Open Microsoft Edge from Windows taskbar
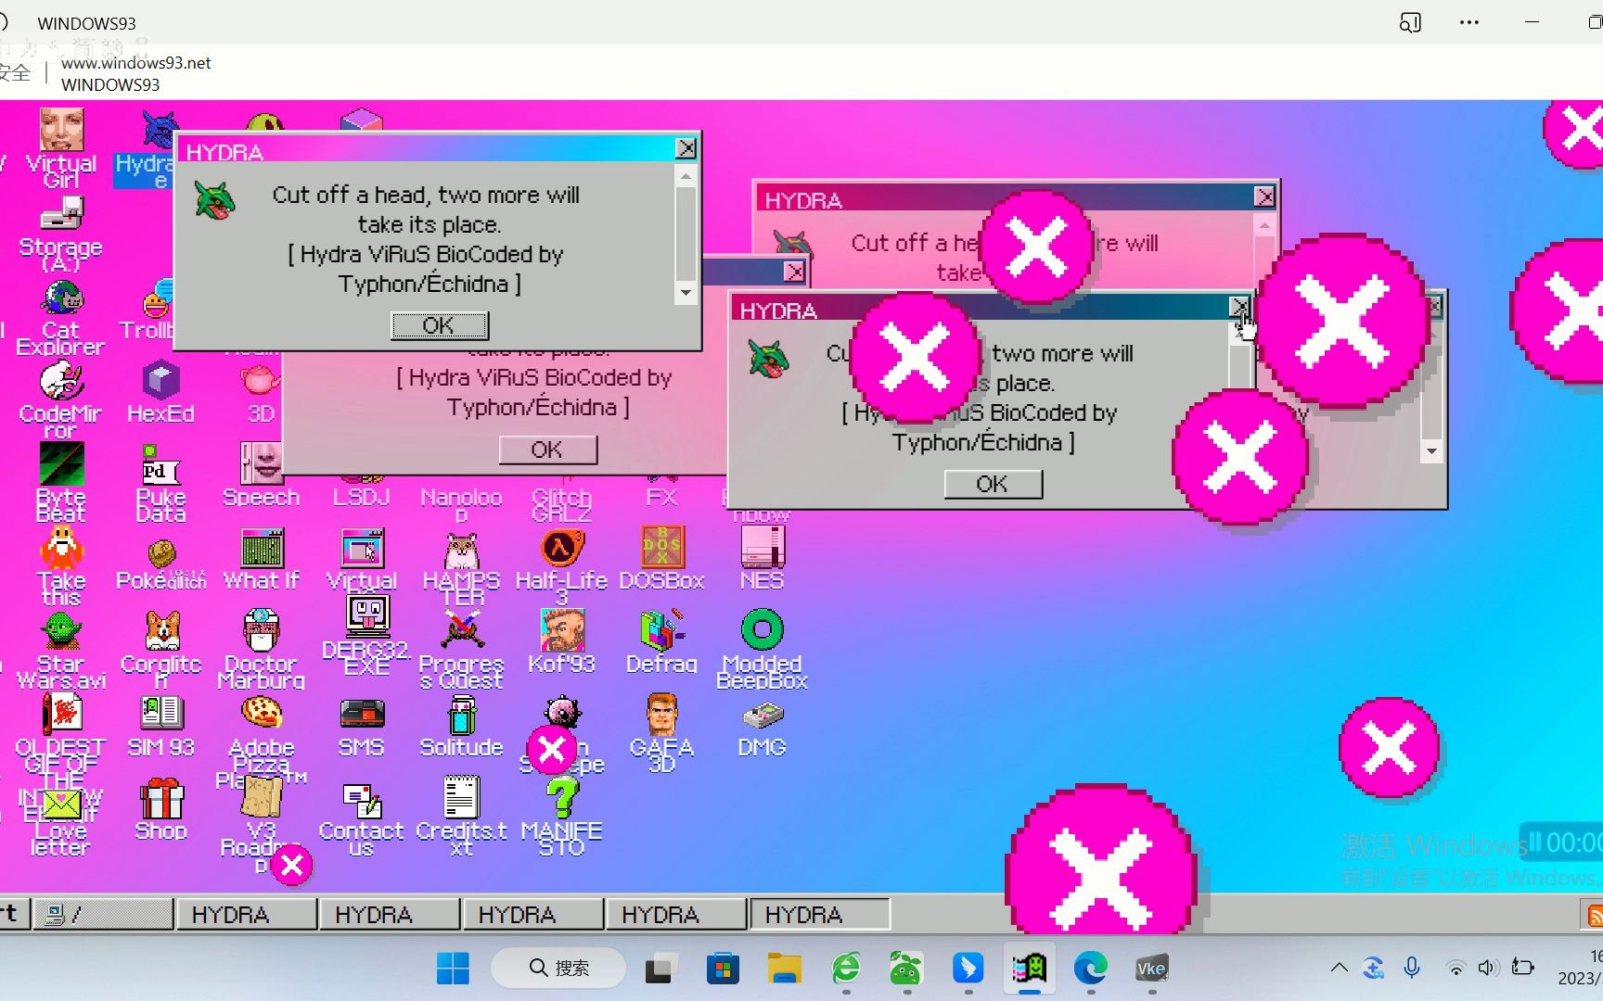 pos(1091,969)
